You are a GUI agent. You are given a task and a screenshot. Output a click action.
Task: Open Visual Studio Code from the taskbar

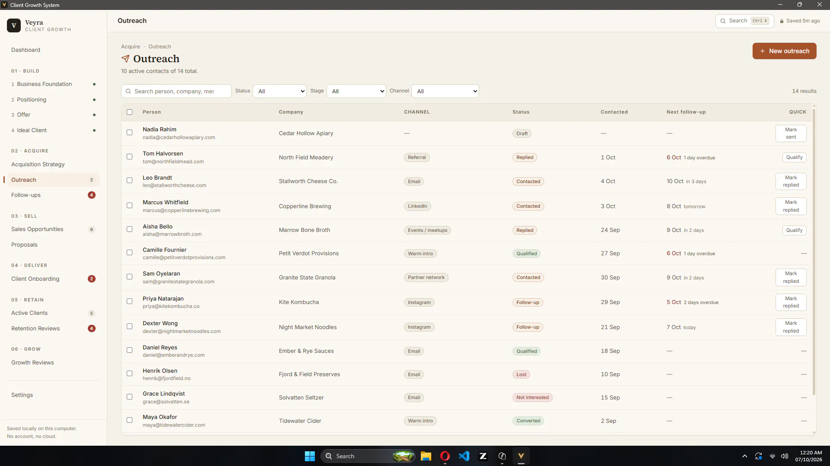464,456
